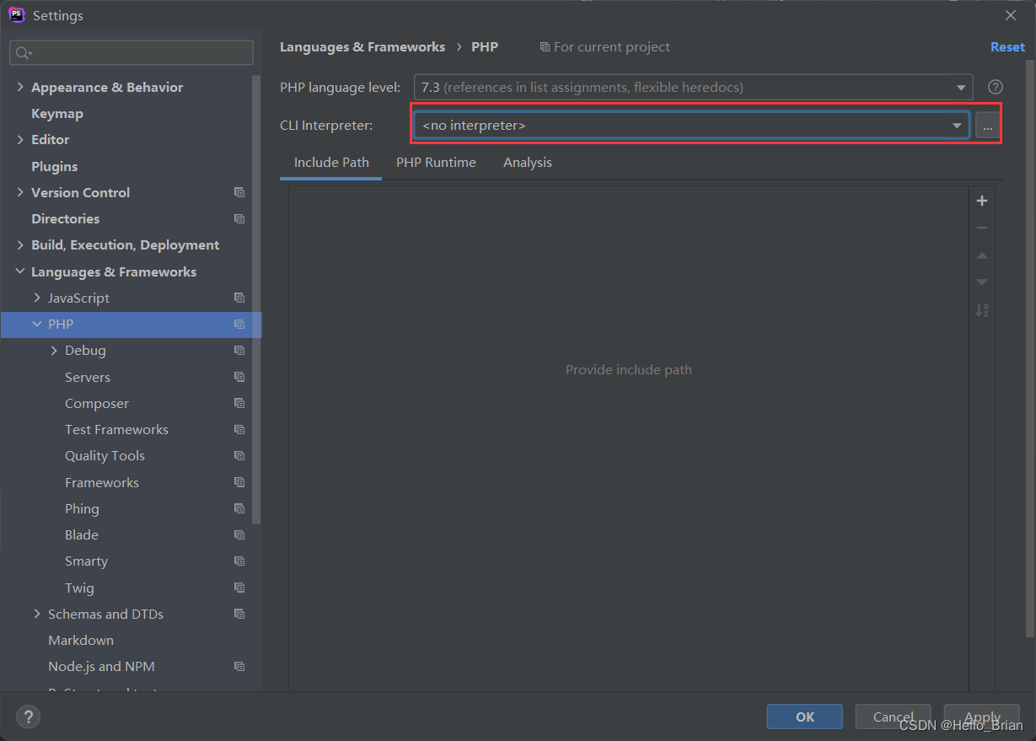Open help via question mark button
Viewport: 1036px width, 741px height.
click(x=29, y=717)
